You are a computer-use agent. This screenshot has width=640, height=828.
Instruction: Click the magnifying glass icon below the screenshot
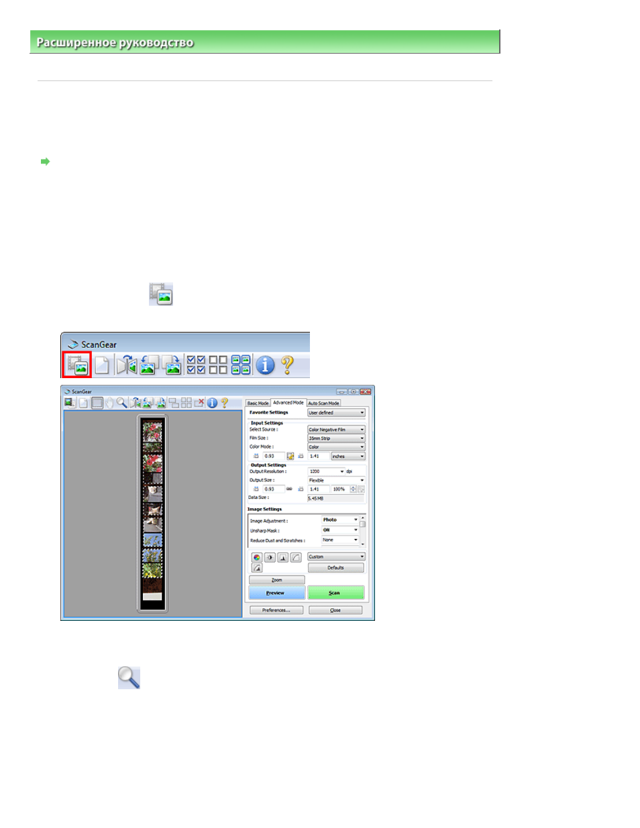[129, 678]
